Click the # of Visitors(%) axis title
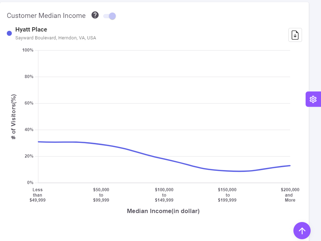321x241 pixels. click(x=14, y=117)
